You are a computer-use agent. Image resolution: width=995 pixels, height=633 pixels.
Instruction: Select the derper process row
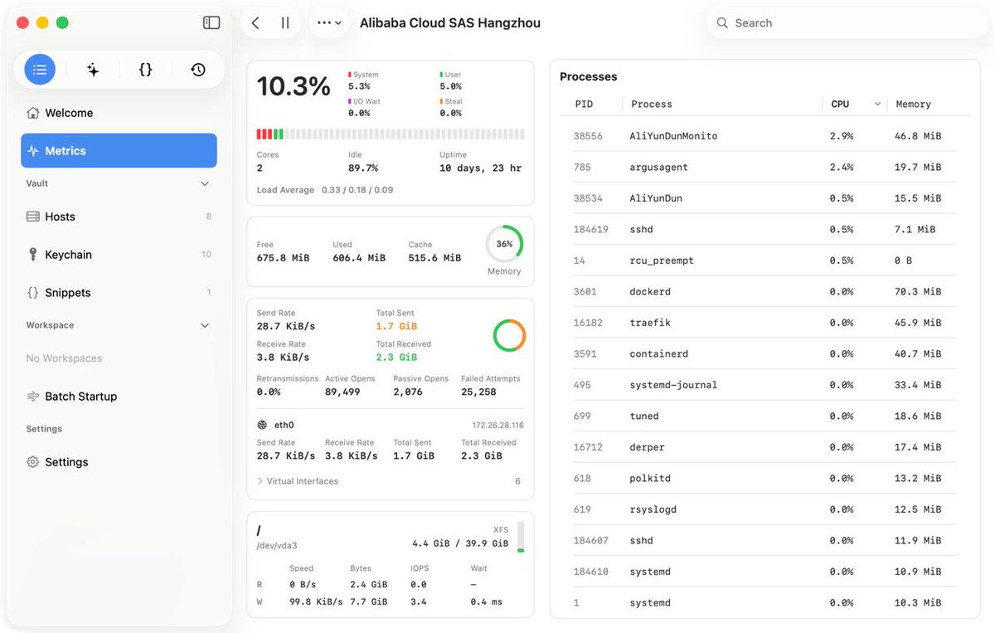click(764, 447)
